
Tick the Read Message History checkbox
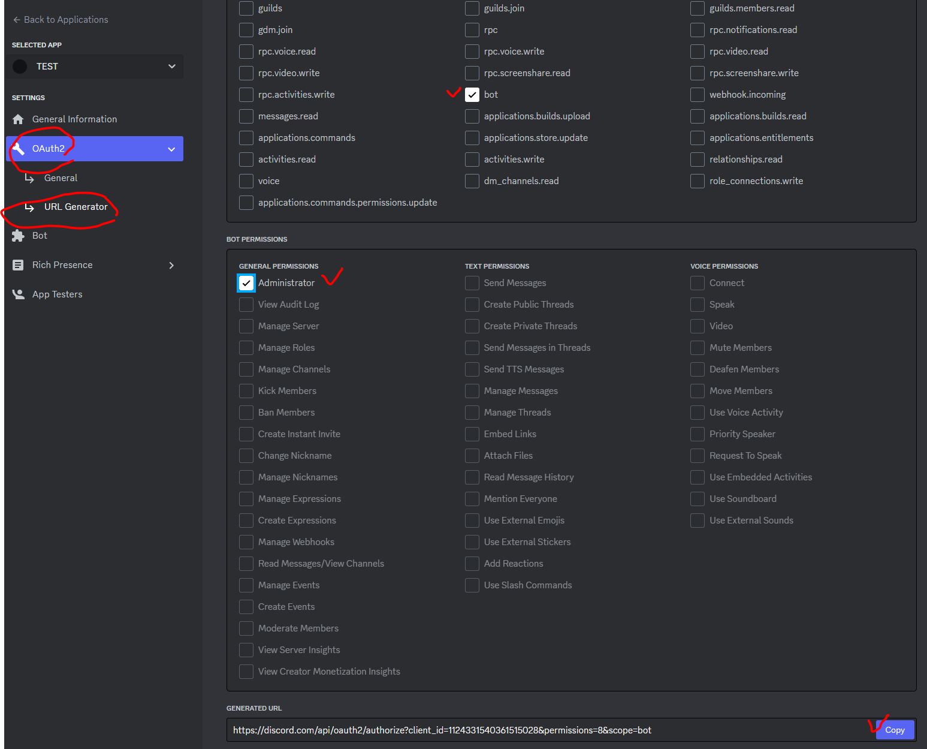tap(472, 477)
